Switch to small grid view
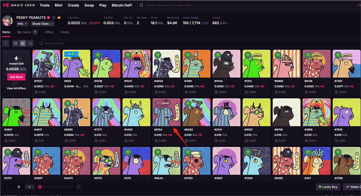The image size is (361, 196). point(23,43)
